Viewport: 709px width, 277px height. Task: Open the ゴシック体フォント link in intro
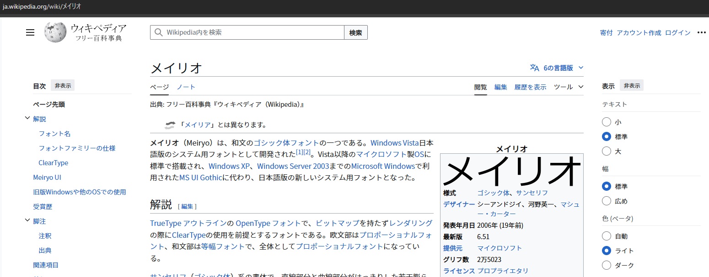tap(286, 142)
